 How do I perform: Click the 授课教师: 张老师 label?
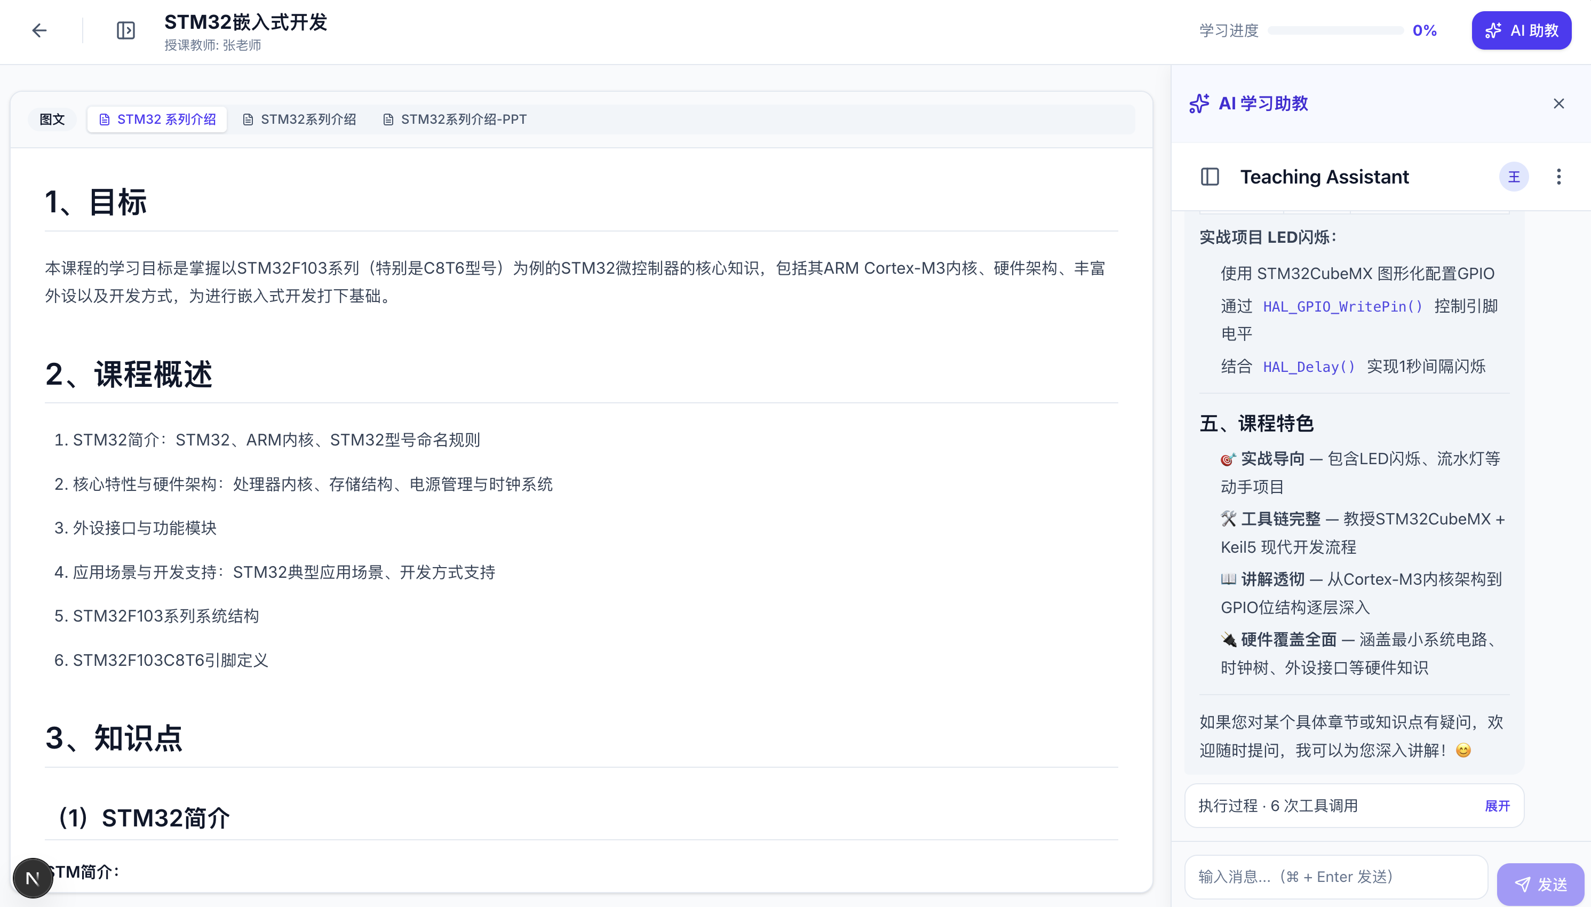pyautogui.click(x=212, y=45)
